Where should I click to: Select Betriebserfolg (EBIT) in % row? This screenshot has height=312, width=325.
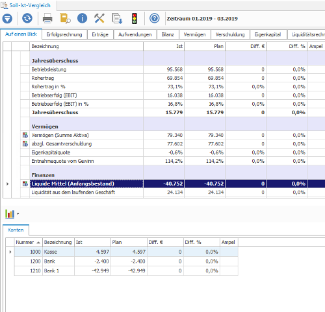click(173, 104)
